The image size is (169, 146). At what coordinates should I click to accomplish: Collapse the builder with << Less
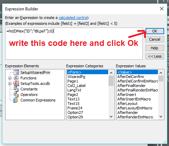coord(155,56)
